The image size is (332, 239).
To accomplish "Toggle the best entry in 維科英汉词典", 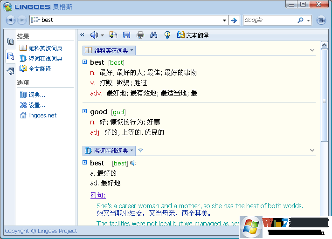I will click(84, 62).
